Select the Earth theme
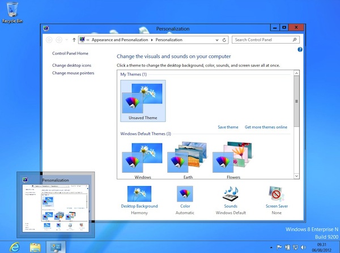This screenshot has width=340, height=253. (x=188, y=161)
